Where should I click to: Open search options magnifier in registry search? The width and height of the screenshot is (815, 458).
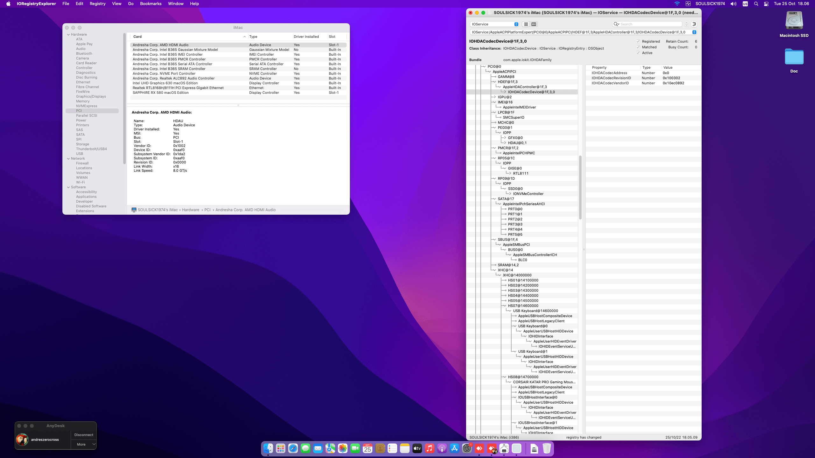pos(616,24)
